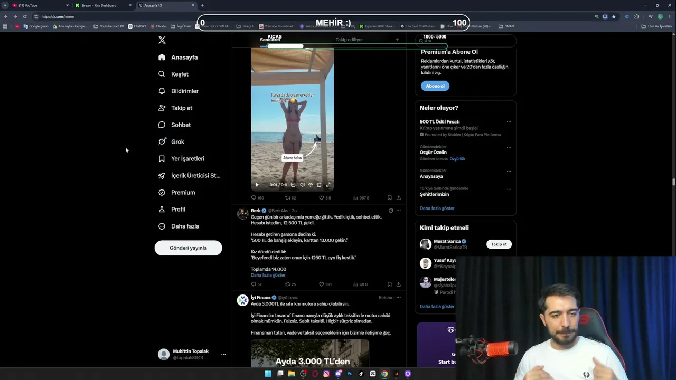Screen dimensions: 676x380
Task: Open İçerik Üreticisi Stüdyosu item
Action: 189,175
